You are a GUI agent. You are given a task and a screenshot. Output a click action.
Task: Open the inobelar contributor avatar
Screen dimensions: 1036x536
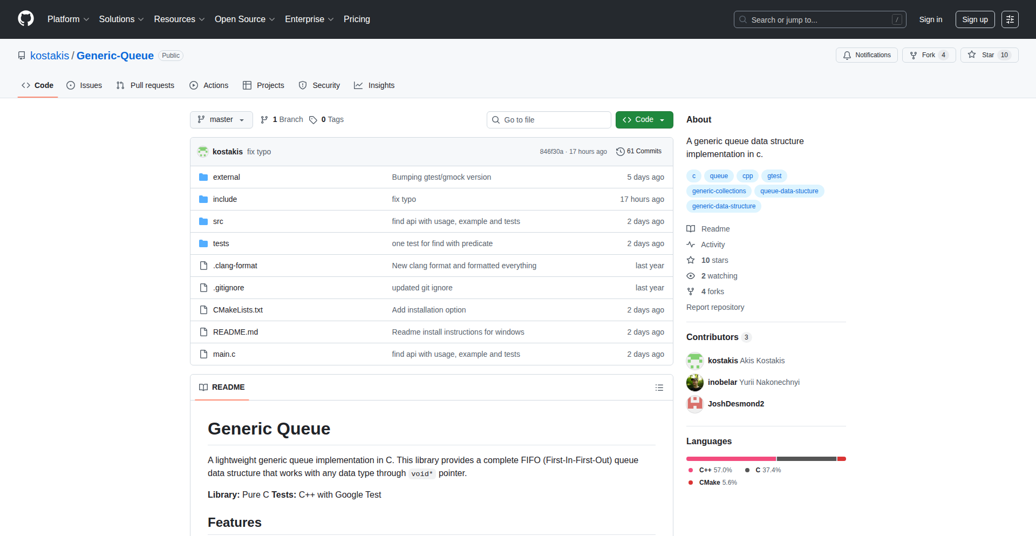point(695,382)
